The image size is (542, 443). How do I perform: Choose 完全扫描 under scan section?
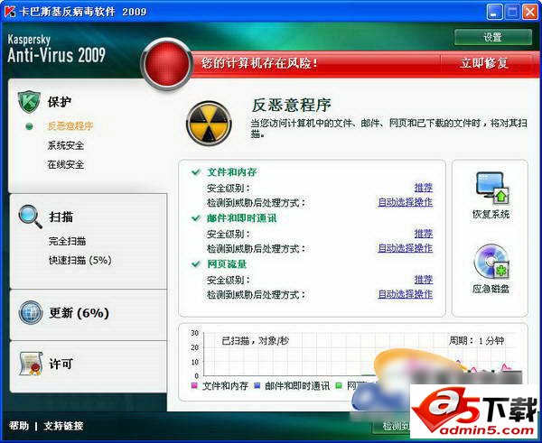pos(67,241)
